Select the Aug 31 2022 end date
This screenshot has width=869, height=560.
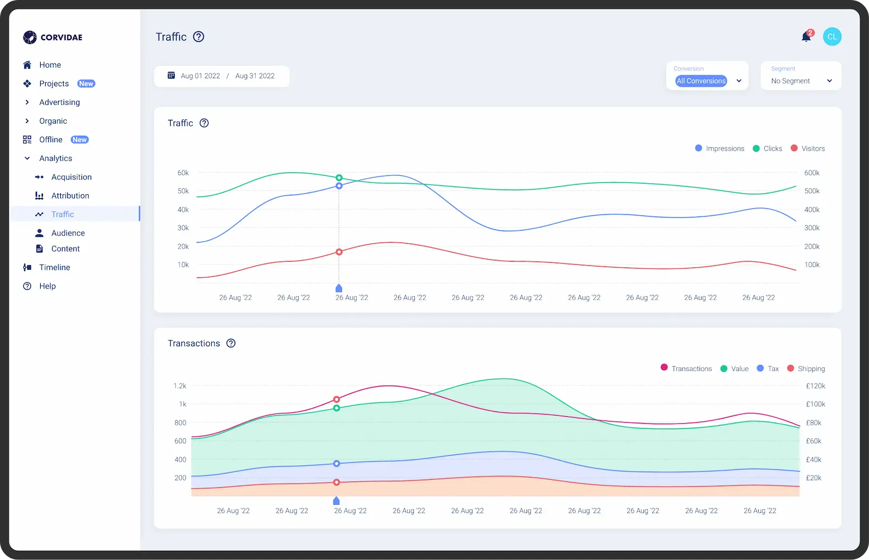tap(255, 76)
